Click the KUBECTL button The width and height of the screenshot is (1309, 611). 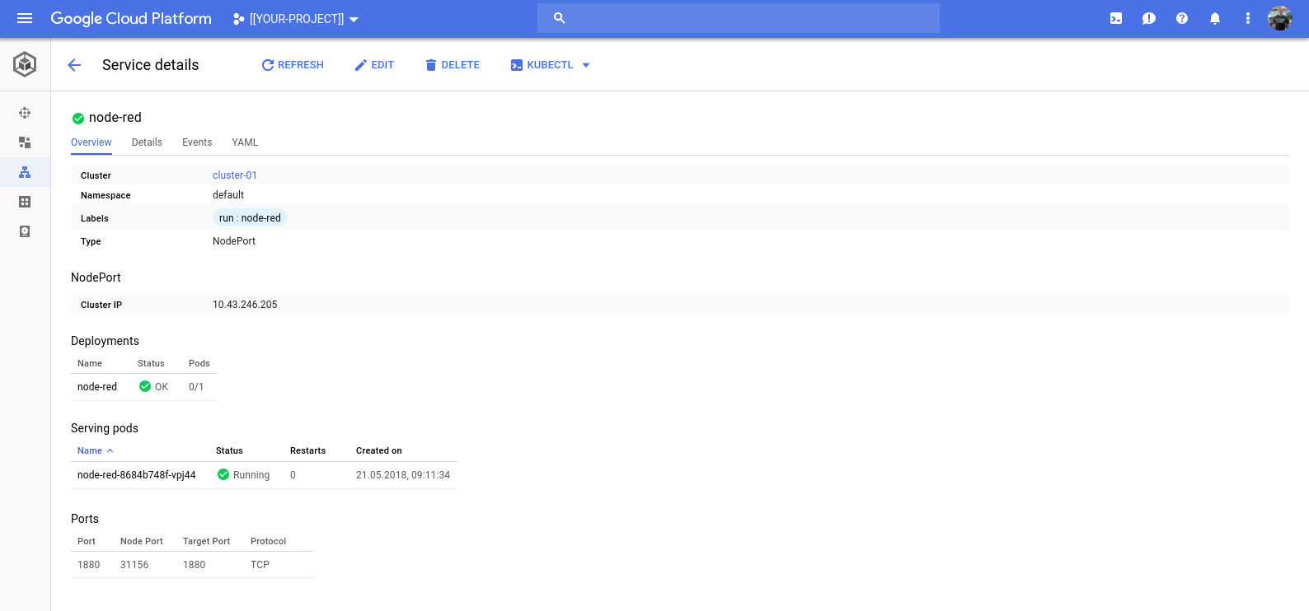pos(542,65)
